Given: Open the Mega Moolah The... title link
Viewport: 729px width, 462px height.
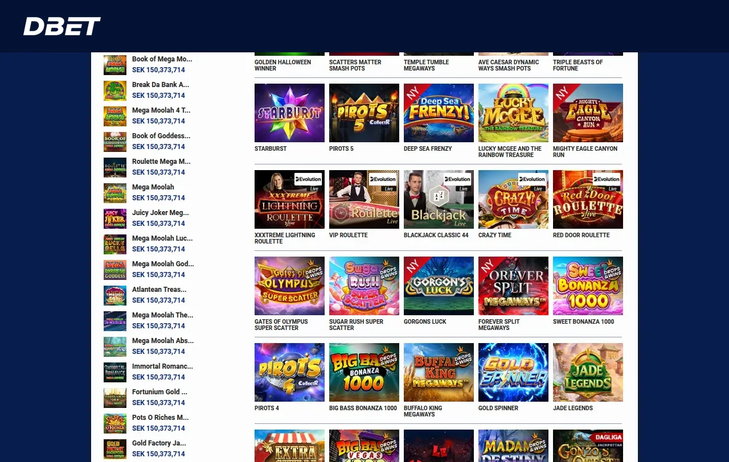Looking at the screenshot, I should tap(162, 315).
